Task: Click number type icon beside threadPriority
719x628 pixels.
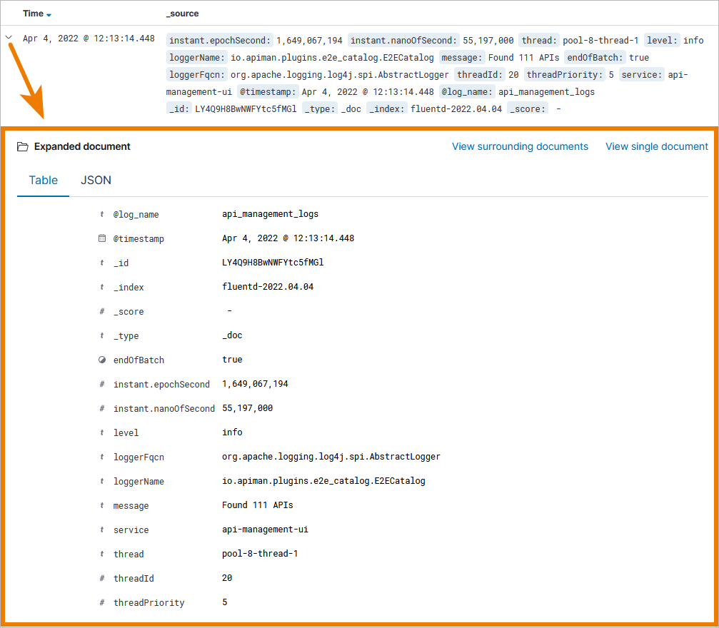Action: tap(102, 603)
